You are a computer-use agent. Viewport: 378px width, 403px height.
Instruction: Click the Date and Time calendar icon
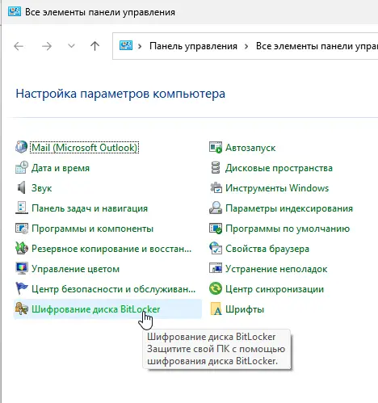(21, 168)
